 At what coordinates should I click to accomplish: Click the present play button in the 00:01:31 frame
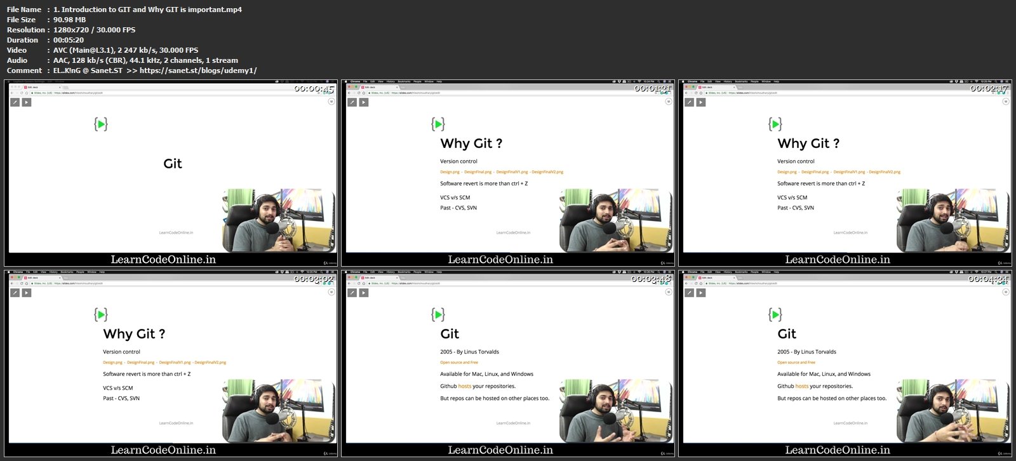click(364, 102)
